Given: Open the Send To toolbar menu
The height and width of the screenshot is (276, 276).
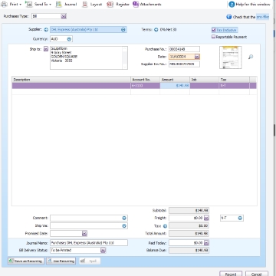Looking at the screenshot, I should [38, 5].
